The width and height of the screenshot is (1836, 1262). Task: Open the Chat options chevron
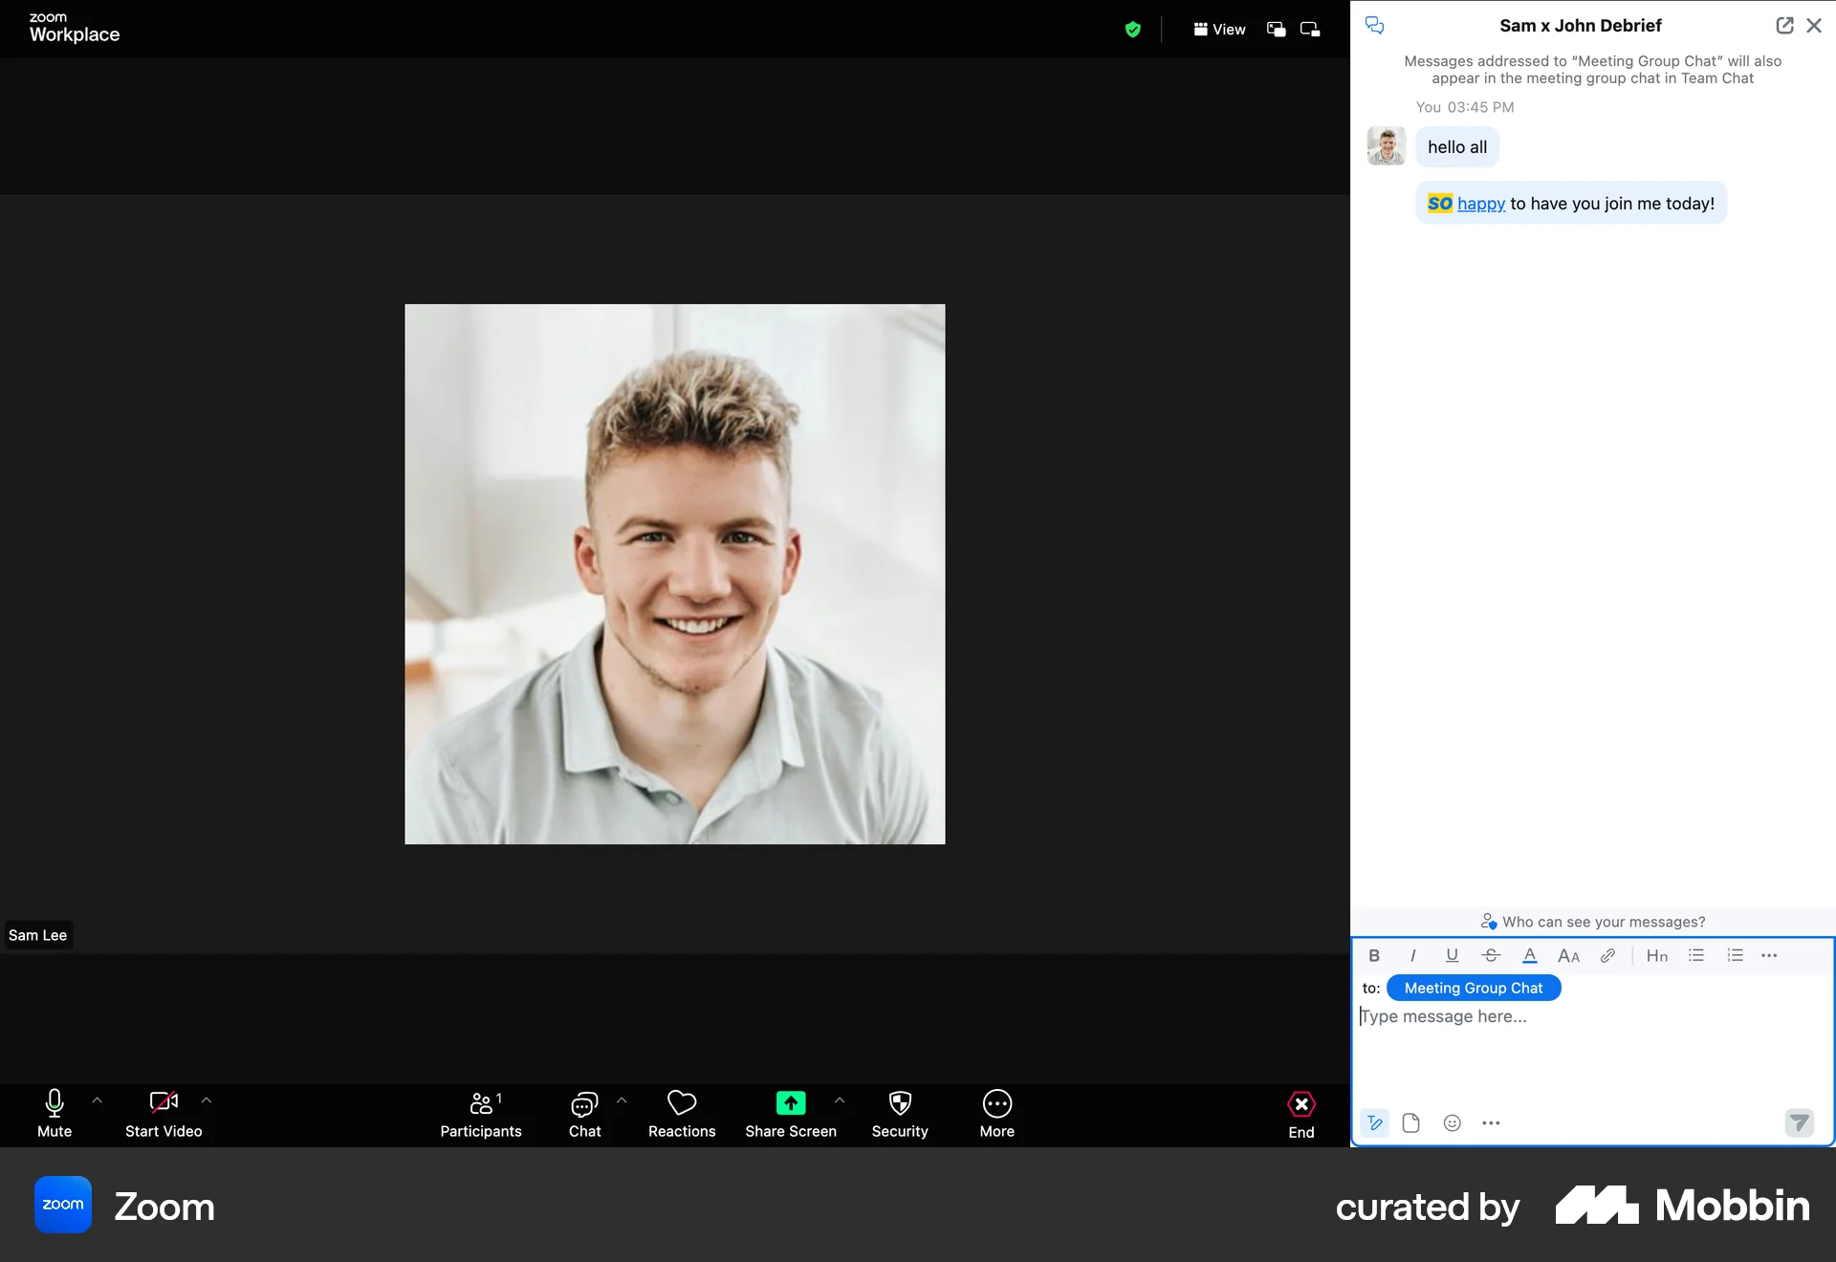point(623,1099)
